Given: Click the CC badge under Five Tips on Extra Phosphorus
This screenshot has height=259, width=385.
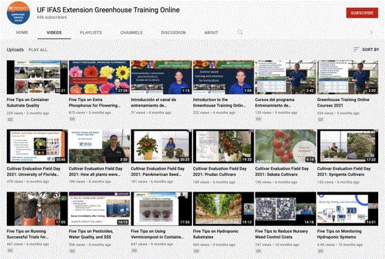Looking at the screenshot, I should point(72,119).
